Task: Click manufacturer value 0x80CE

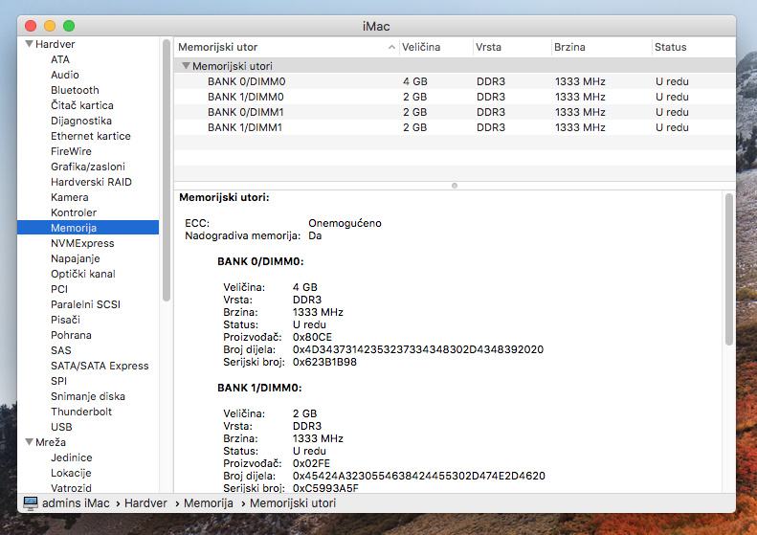Action: click(x=312, y=337)
